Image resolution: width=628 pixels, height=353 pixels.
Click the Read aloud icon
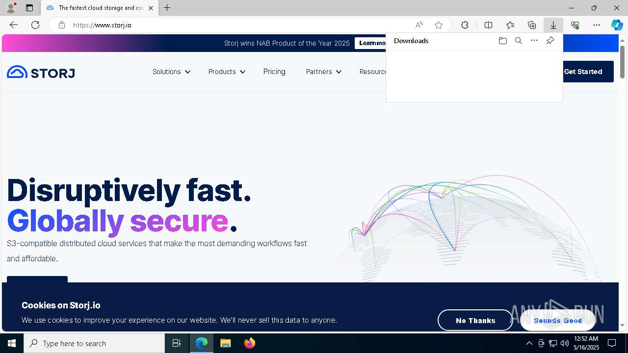419,25
